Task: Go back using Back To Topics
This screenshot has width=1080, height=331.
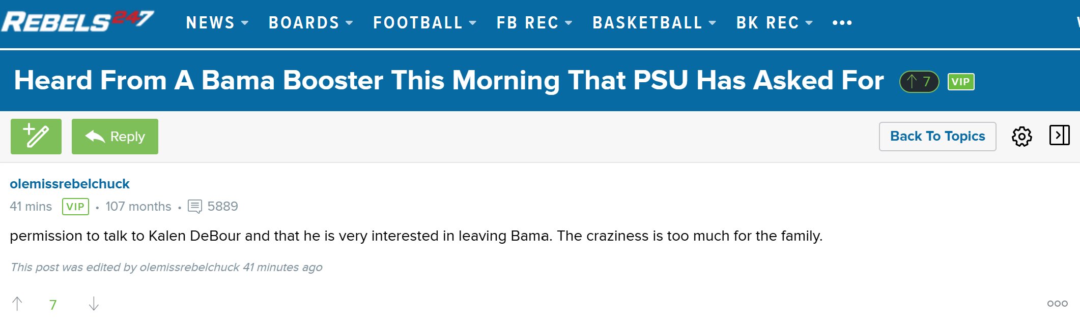Action: 937,137
